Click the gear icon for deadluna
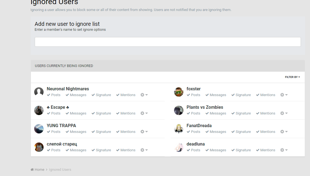The height and width of the screenshot is (176, 310). click(282, 150)
